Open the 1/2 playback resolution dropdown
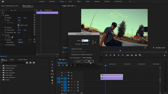 pyautogui.click(x=148, y=48)
